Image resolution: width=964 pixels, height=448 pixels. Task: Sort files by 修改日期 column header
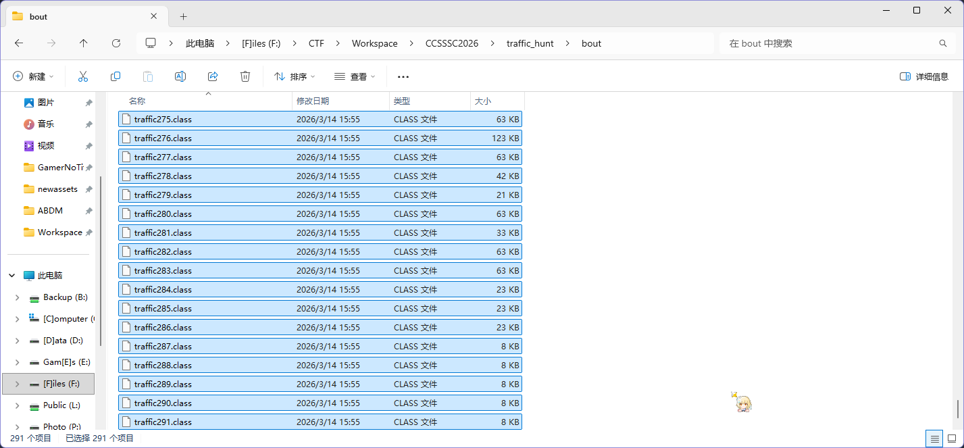tap(313, 101)
